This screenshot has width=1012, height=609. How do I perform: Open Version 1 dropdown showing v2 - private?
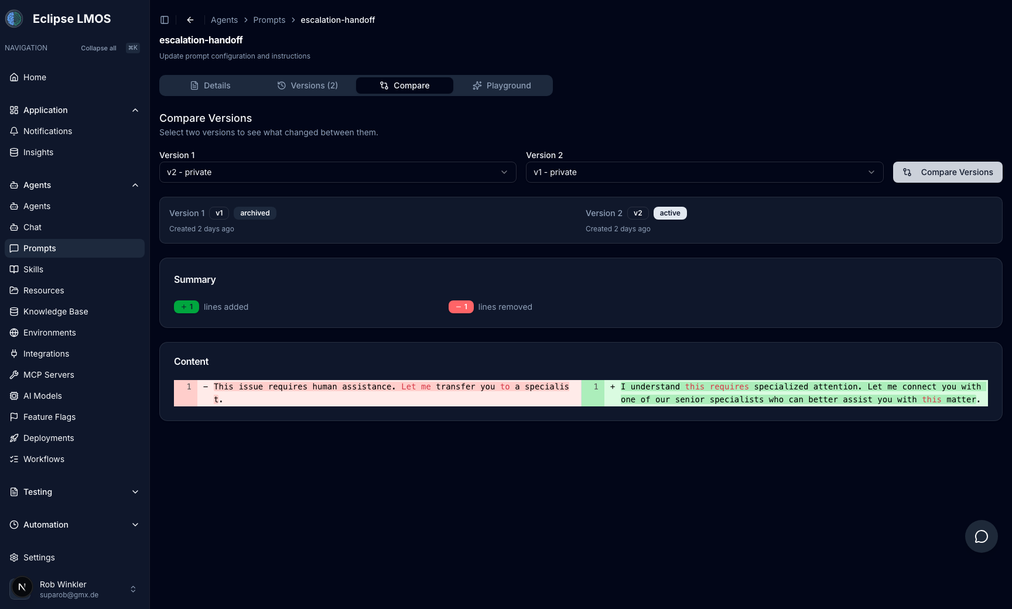(x=338, y=172)
